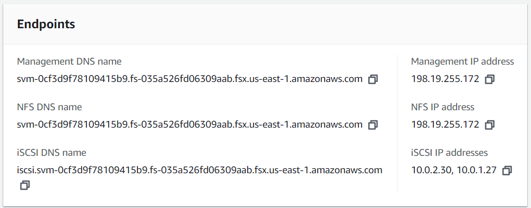Copy the Management IP address
531x208 pixels.
[x=490, y=79]
